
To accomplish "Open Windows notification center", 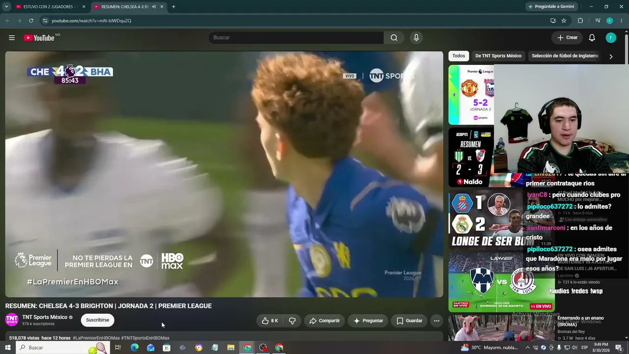I will coord(619,348).
